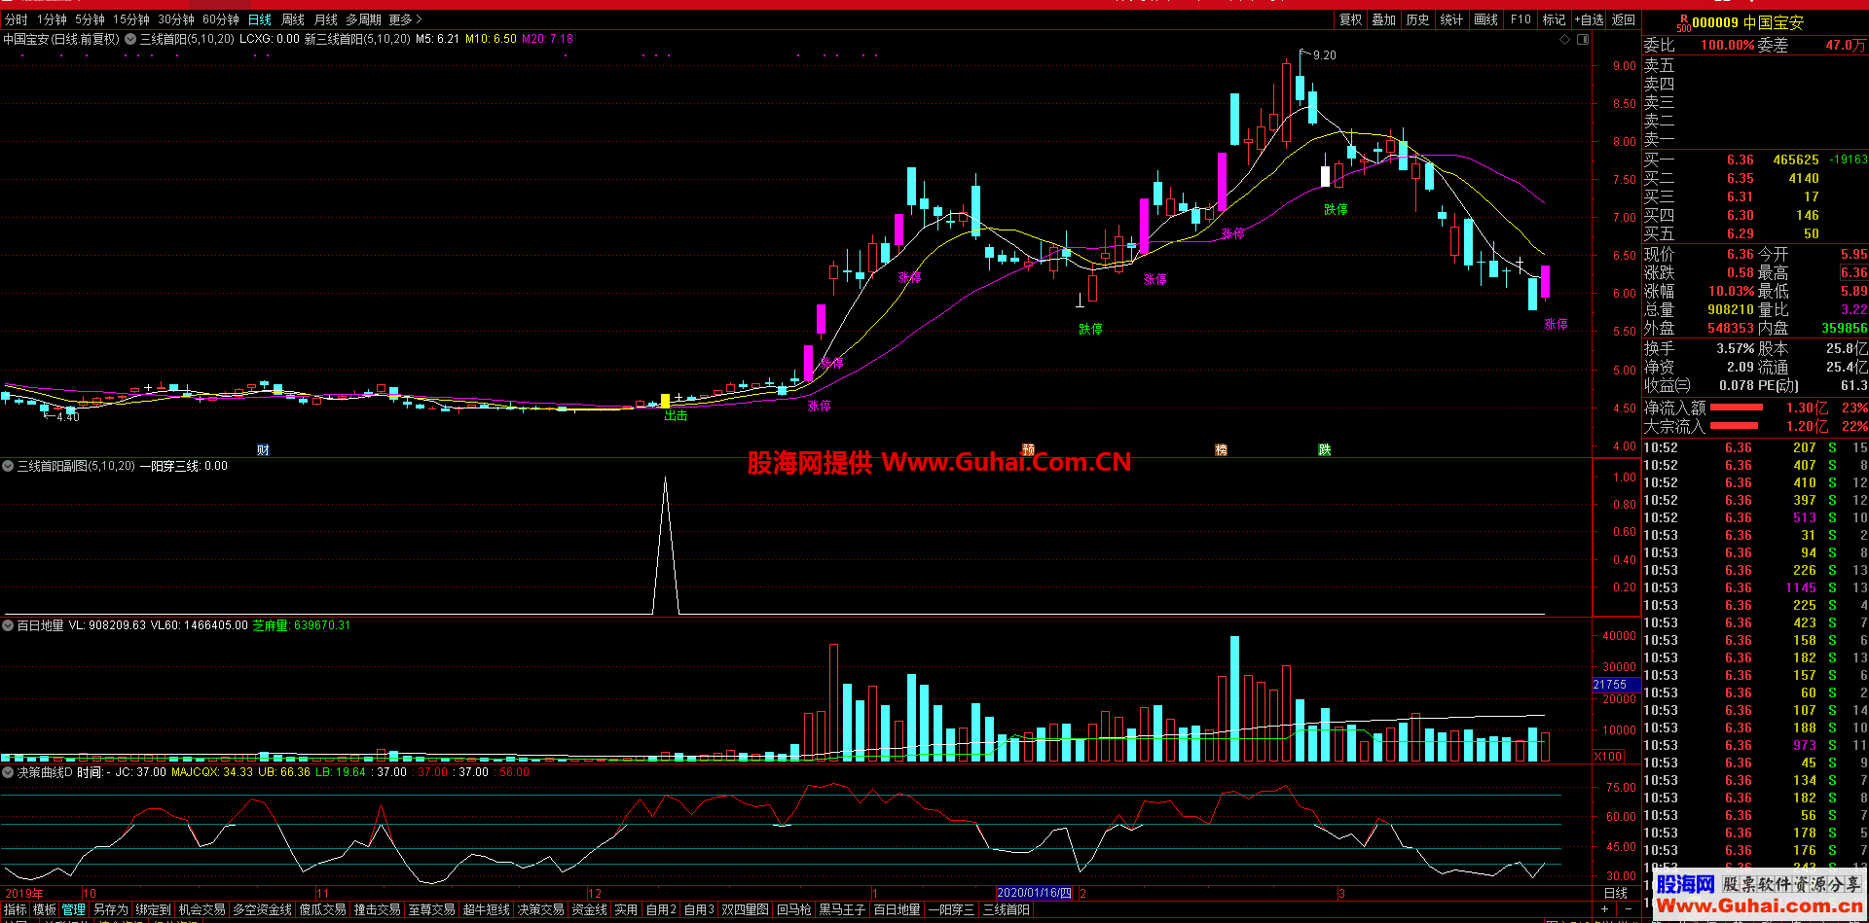Image resolution: width=1869 pixels, height=923 pixels.
Task: Select the 资金线 template
Action: [589, 909]
